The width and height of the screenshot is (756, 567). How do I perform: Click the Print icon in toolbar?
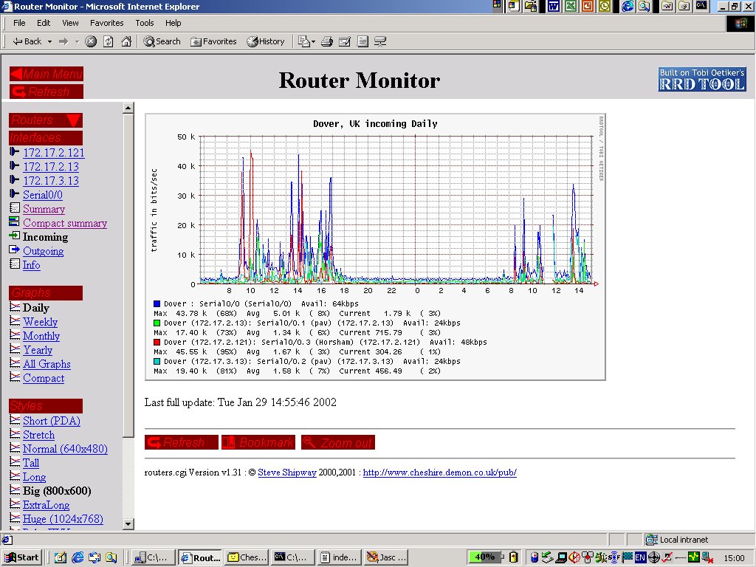tap(327, 41)
